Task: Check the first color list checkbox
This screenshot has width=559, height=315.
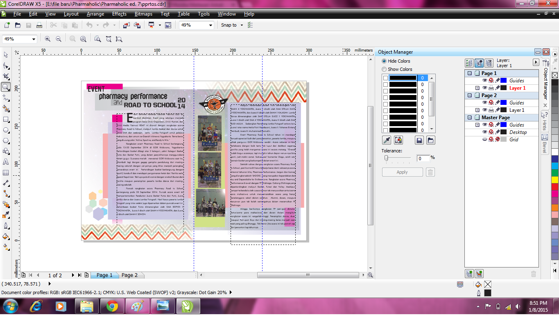Action: coord(385,78)
